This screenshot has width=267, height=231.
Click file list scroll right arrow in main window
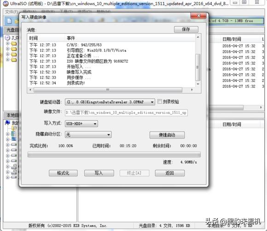tap(261, 107)
